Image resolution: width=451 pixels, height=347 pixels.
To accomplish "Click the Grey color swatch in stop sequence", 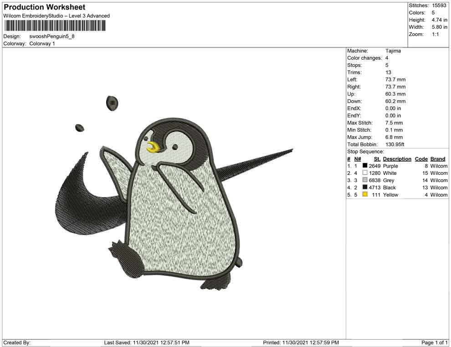I will 365,180.
